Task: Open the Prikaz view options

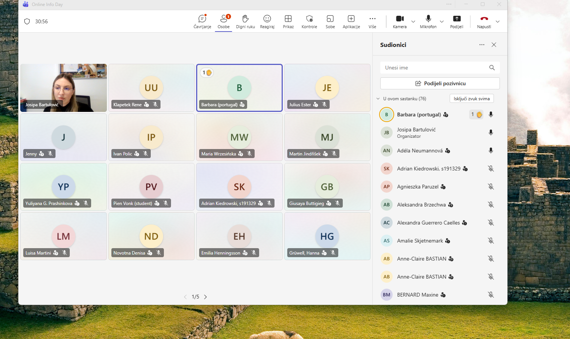Action: point(288,21)
